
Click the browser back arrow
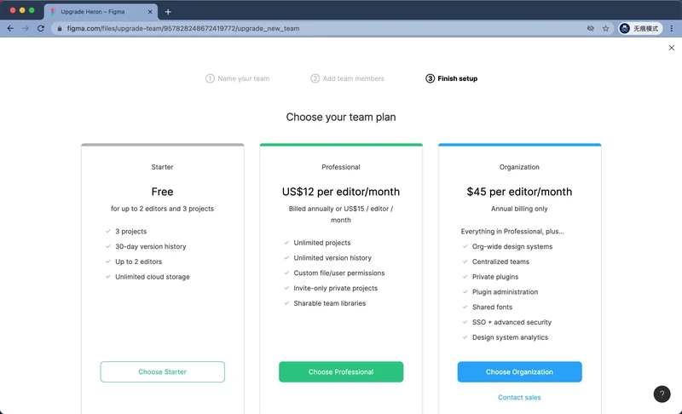click(x=10, y=28)
